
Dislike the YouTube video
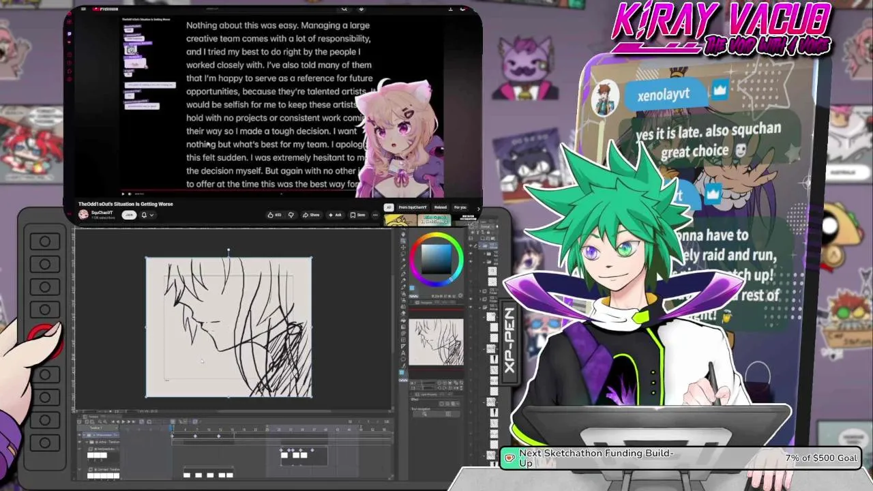tap(291, 215)
